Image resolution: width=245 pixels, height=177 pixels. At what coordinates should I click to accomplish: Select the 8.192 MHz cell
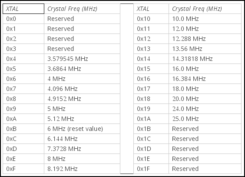point(82,169)
